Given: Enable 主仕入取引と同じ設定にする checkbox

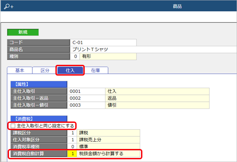Looking at the screenshot, I should point(13,126).
